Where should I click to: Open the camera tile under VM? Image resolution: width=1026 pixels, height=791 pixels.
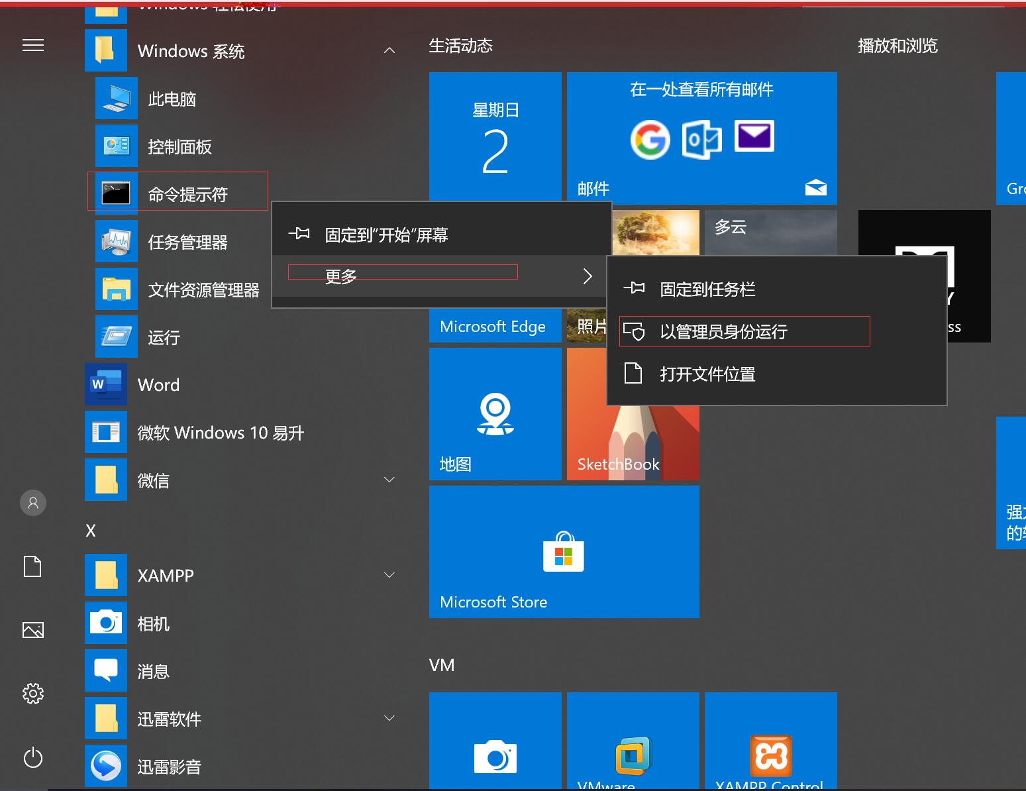click(495, 741)
